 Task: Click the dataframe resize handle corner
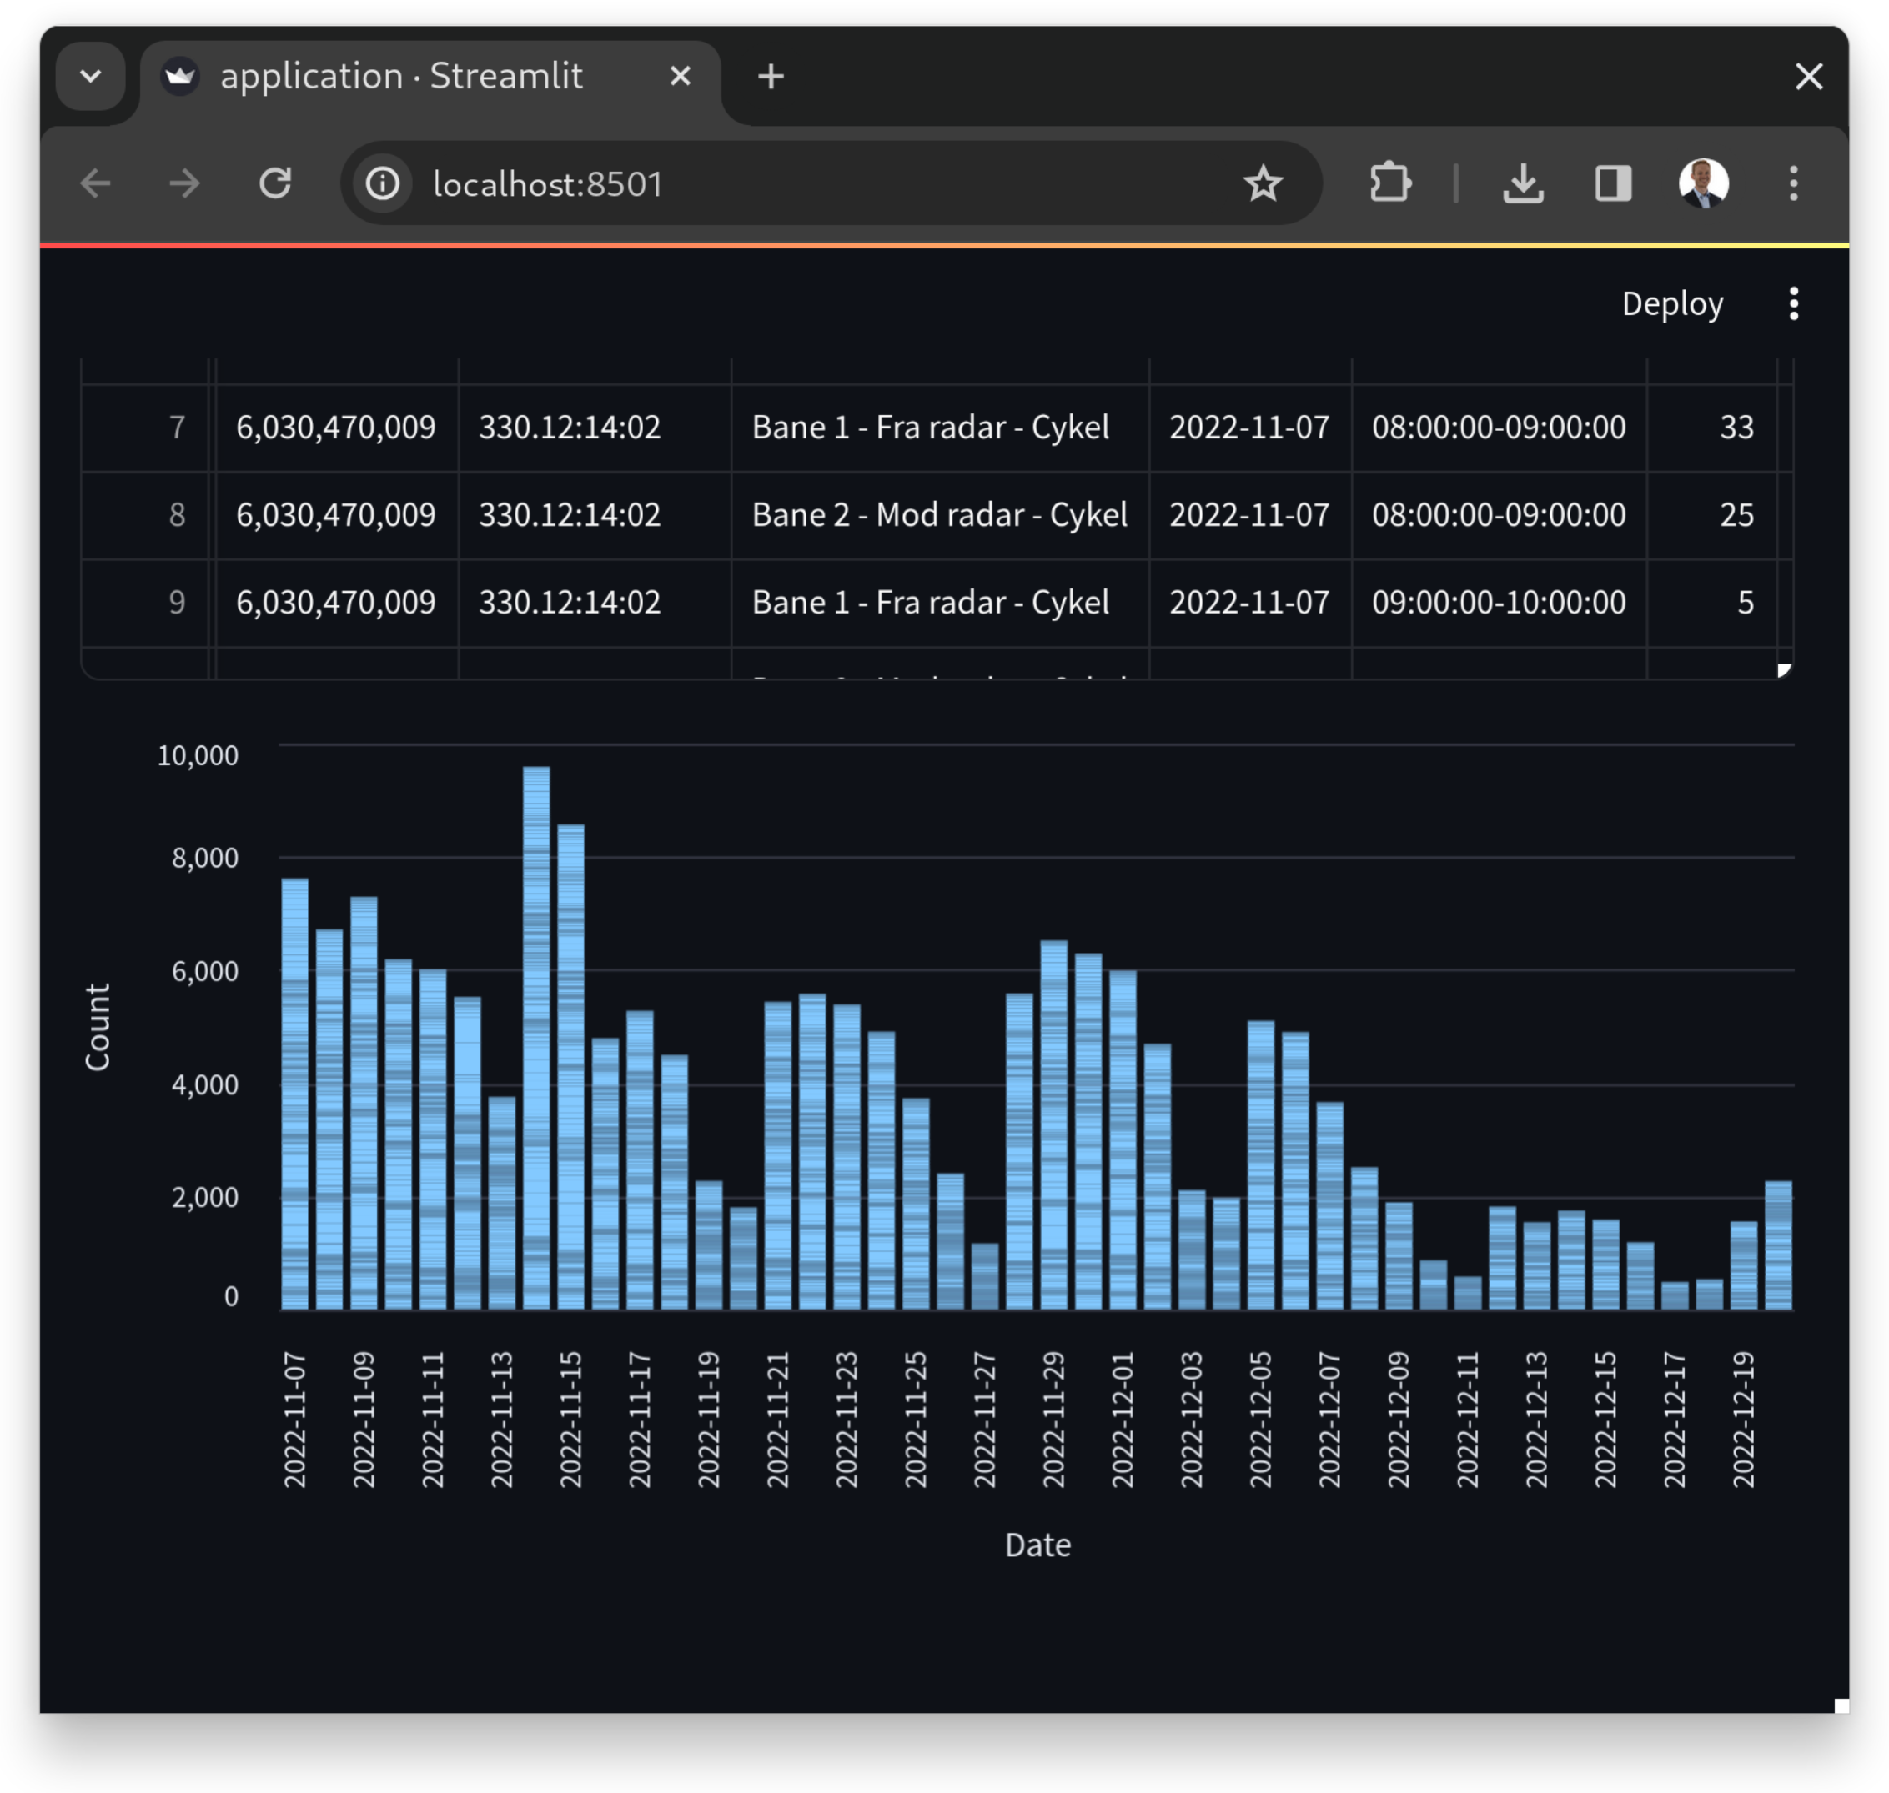pos(1784,670)
